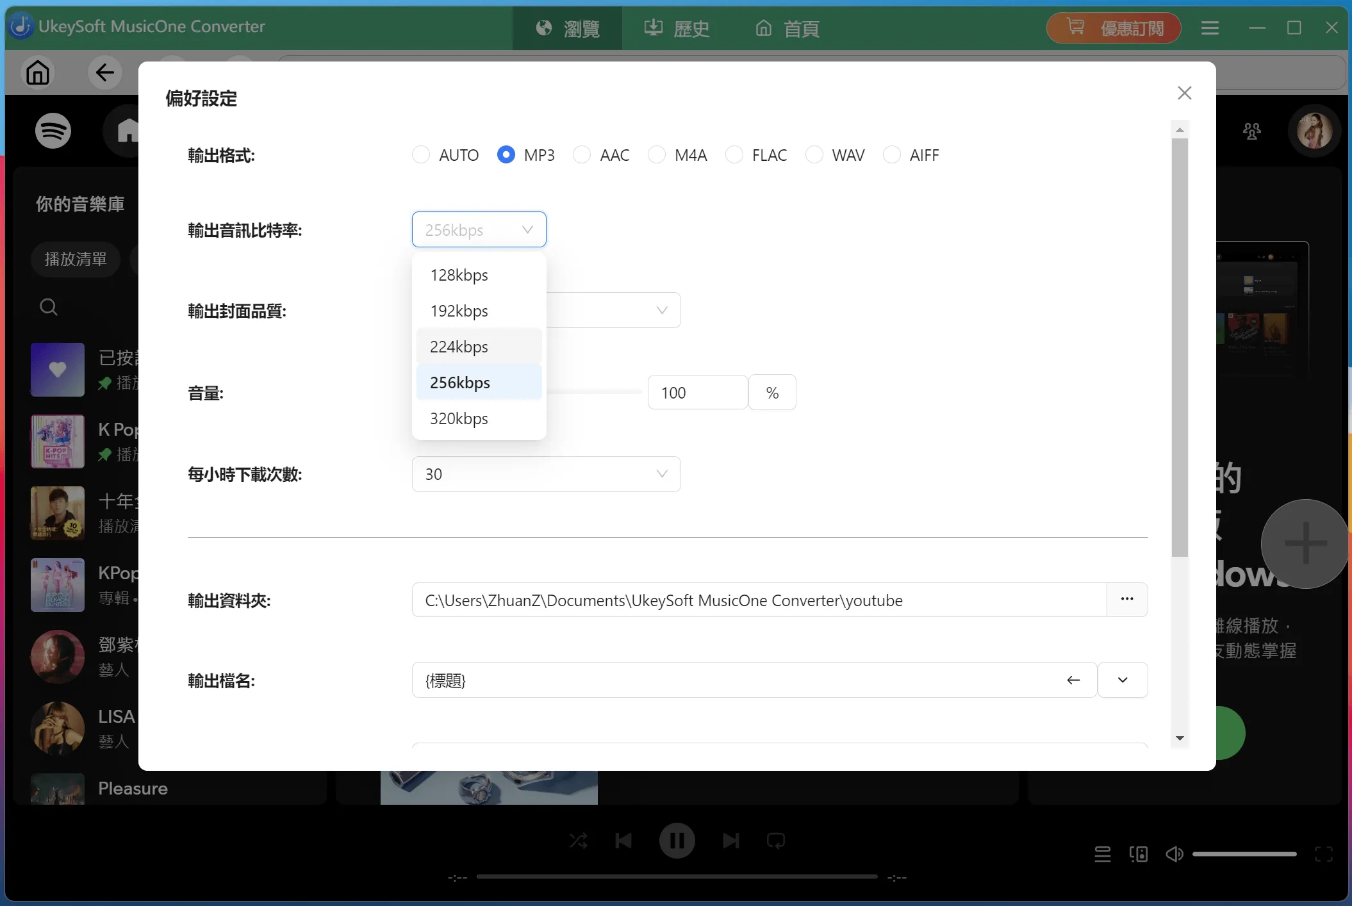The height and width of the screenshot is (906, 1352).
Task: Click the Spotify logo icon
Action: 53,131
